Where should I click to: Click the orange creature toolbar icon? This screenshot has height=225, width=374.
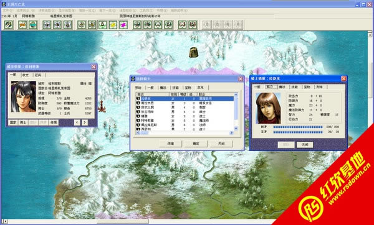tap(22, 25)
